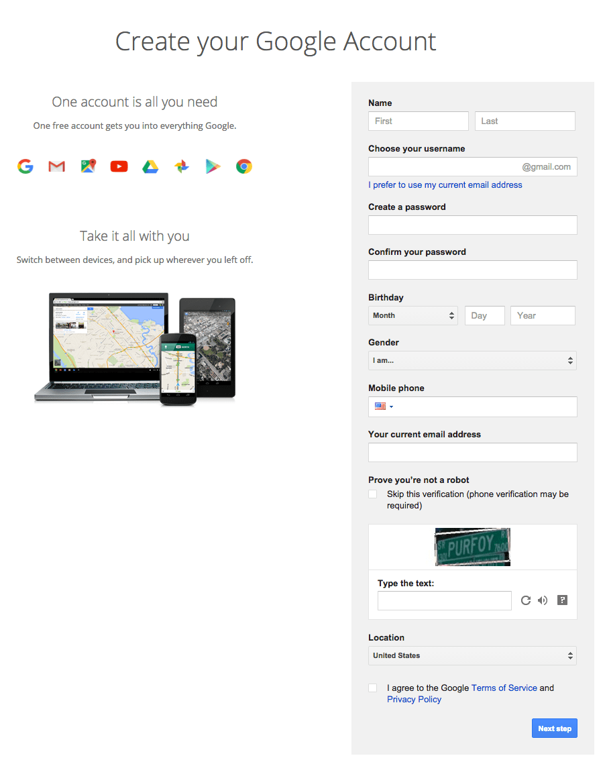605x760 pixels.
Task: Focus the Last name field
Action: click(x=525, y=121)
